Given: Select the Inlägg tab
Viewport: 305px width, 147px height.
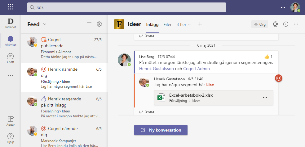Looking at the screenshot, I should point(152,24).
